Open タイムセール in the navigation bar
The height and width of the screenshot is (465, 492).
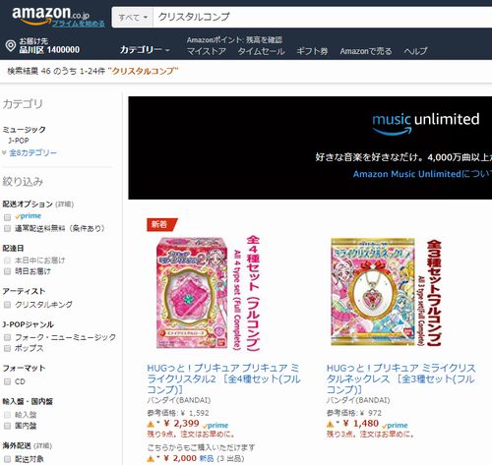coord(261,51)
